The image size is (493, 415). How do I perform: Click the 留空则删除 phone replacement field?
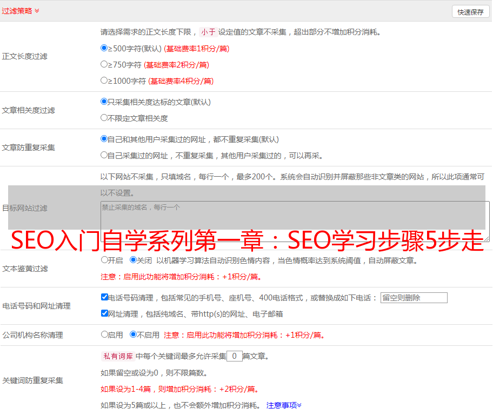pyautogui.click(x=414, y=298)
